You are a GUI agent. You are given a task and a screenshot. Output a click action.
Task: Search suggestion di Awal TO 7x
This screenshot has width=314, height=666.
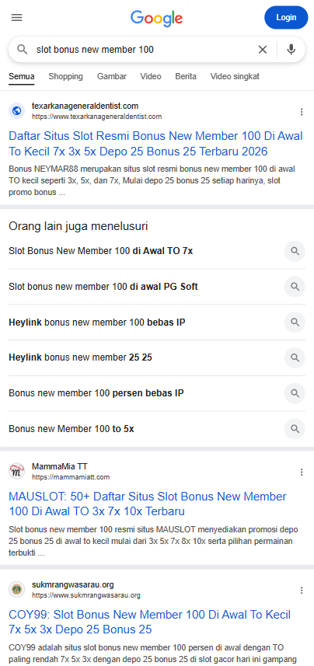pos(101,251)
